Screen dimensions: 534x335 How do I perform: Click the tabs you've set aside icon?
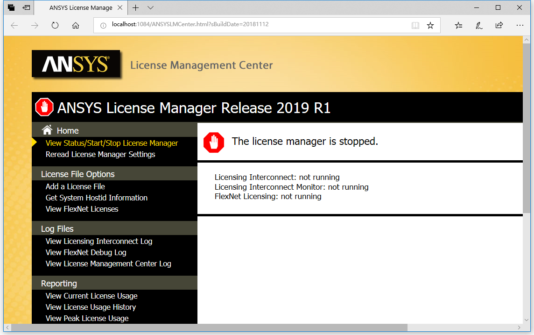[x=11, y=7]
